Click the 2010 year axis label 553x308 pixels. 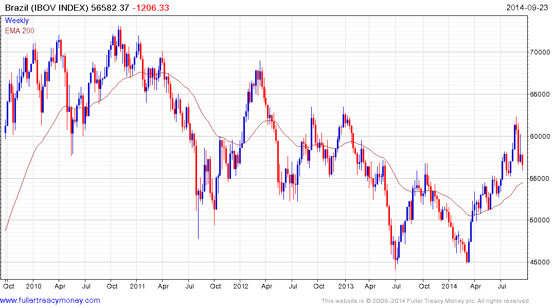click(34, 286)
